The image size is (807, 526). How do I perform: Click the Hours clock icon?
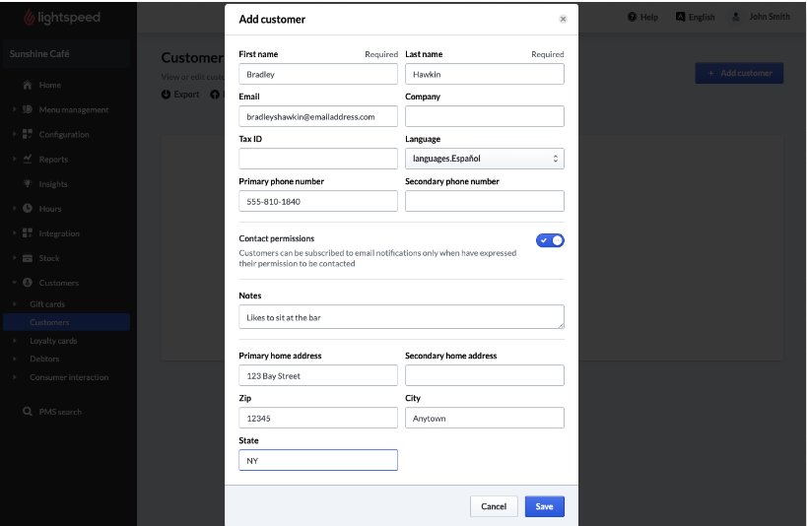pos(28,209)
